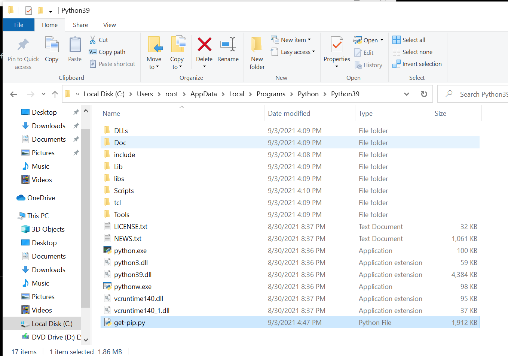The height and width of the screenshot is (356, 508).
Task: Refresh the current folder view
Action: pos(424,94)
